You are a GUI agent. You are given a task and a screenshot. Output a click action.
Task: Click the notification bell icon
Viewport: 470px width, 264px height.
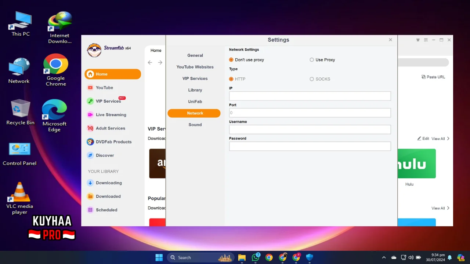tap(450, 257)
